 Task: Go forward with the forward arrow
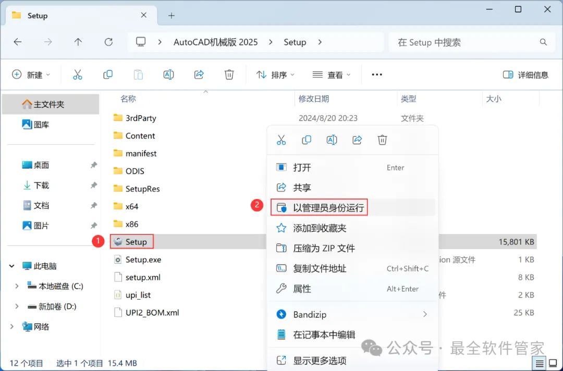(48, 42)
